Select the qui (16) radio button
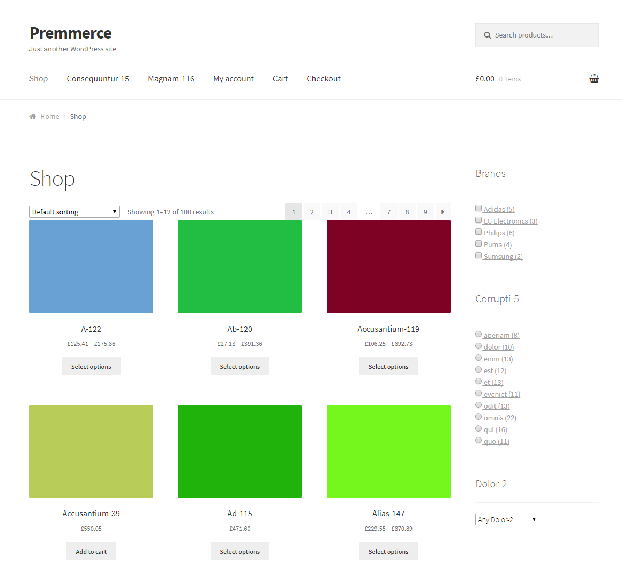Screen dimensions: 622x579 (478, 428)
